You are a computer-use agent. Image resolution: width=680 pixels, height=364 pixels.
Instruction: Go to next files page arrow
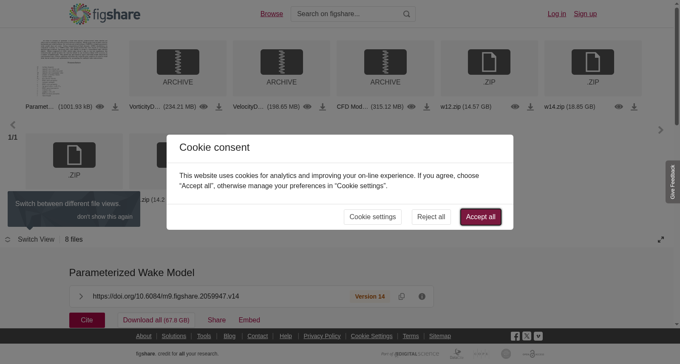pyautogui.click(x=660, y=130)
